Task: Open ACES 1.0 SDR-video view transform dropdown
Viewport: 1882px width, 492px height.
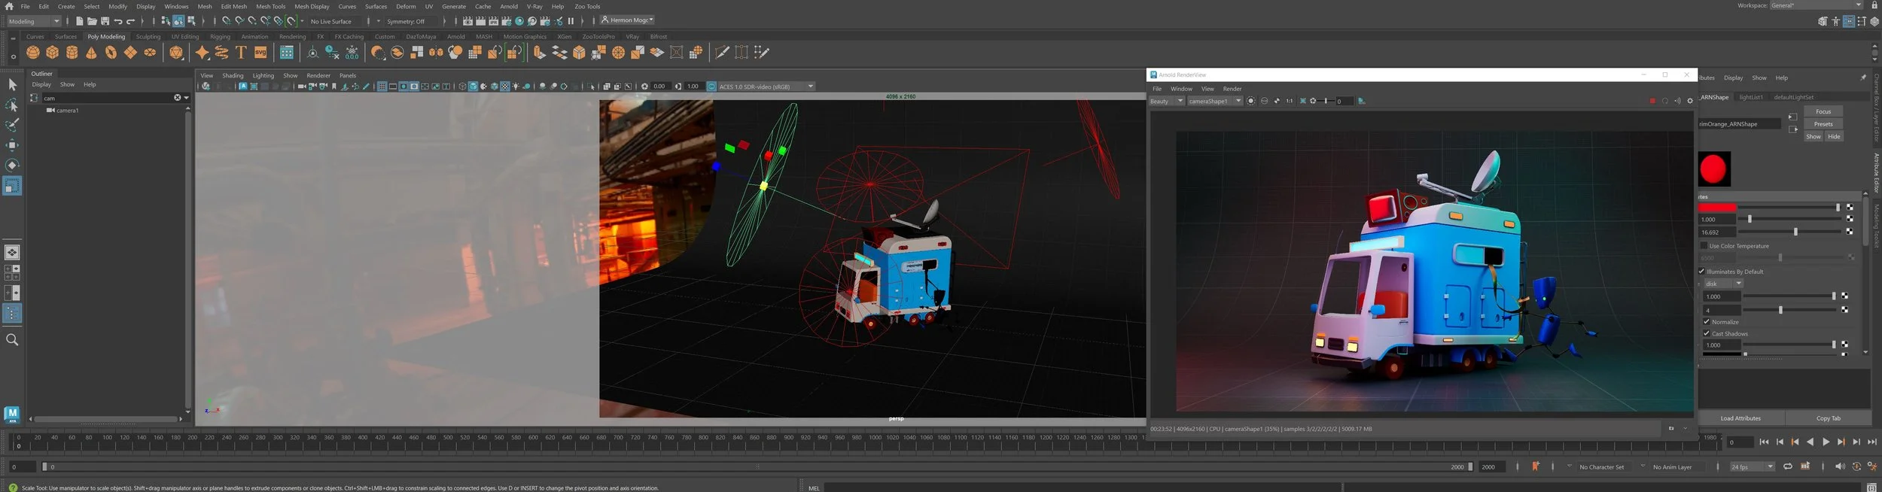Action: point(766,87)
